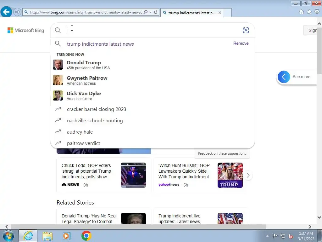The height and width of the screenshot is (242, 322).
Task: Open the IE favorites star icon
Action: pyautogui.click(x=309, y=12)
